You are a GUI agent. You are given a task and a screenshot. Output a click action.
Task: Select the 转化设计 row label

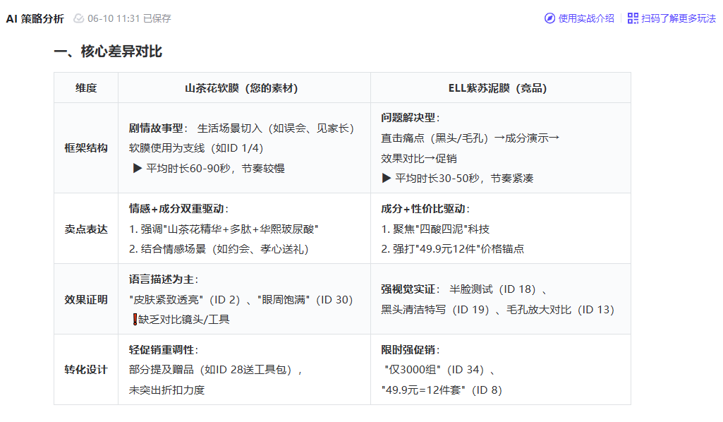coord(86,370)
